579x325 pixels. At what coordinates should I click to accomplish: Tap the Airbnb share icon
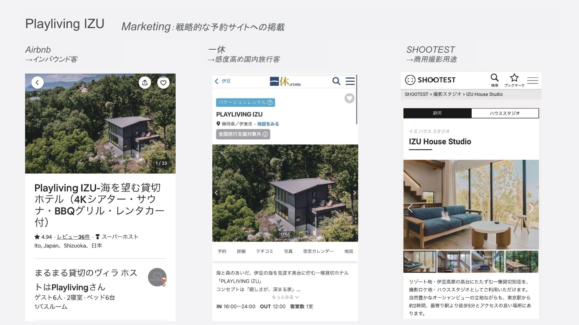coord(145,82)
